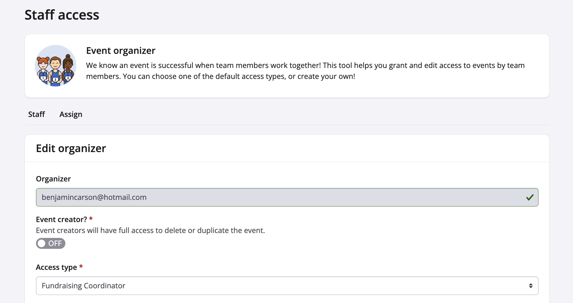Image resolution: width=573 pixels, height=303 pixels.
Task: Click the Organizer field label
Action: pyautogui.click(x=53, y=179)
